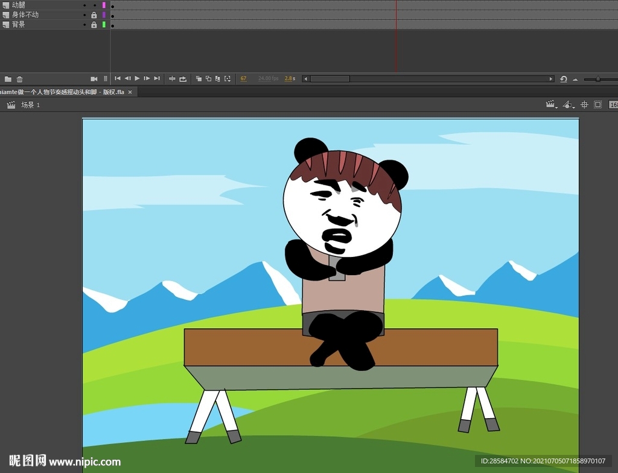
Task: Click layer type icon of 身体不动
Action: coord(6,15)
